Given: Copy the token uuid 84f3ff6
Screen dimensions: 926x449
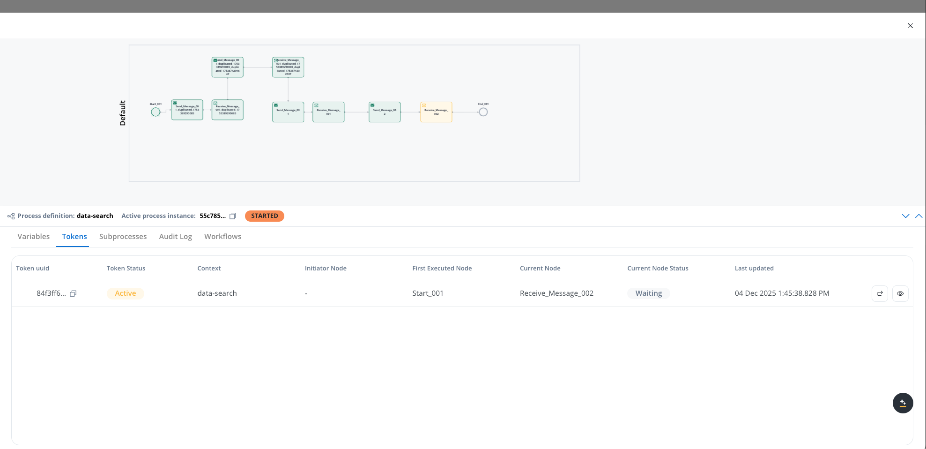Looking at the screenshot, I should (73, 293).
